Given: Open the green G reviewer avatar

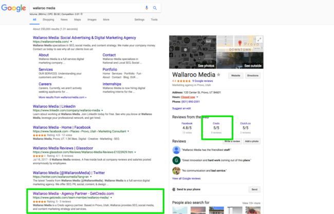Looking at the screenshot, I should coord(176,160).
